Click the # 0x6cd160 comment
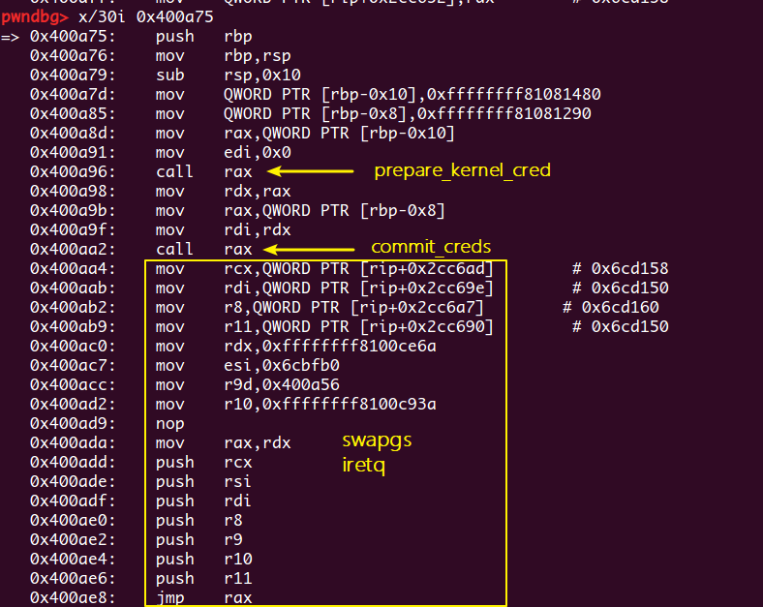This screenshot has width=763, height=607. pos(610,307)
